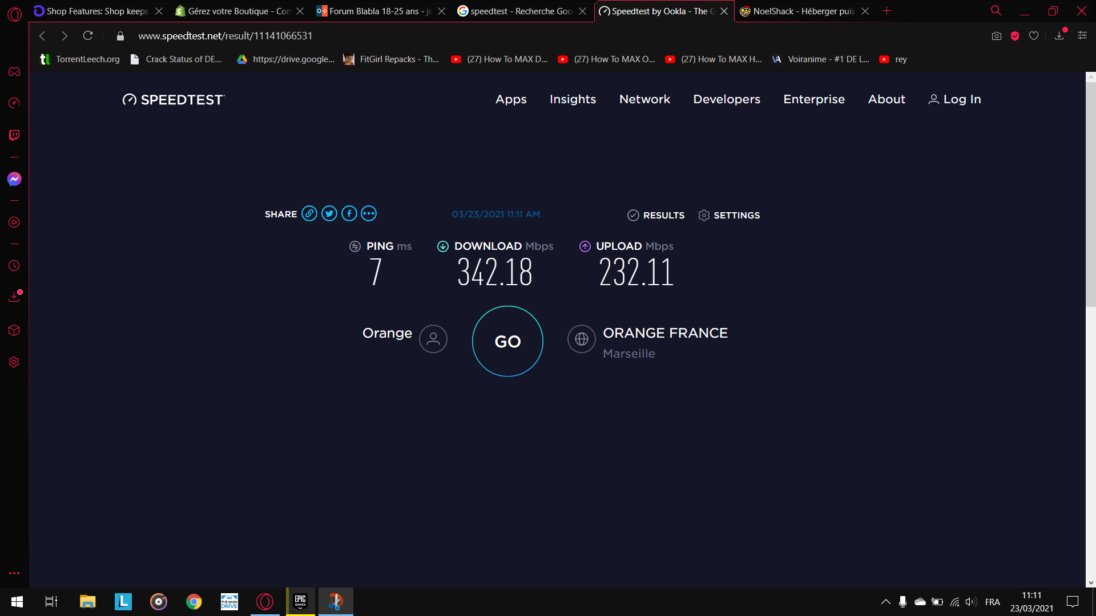Open sidebar three-dots setup menu

coord(14,573)
